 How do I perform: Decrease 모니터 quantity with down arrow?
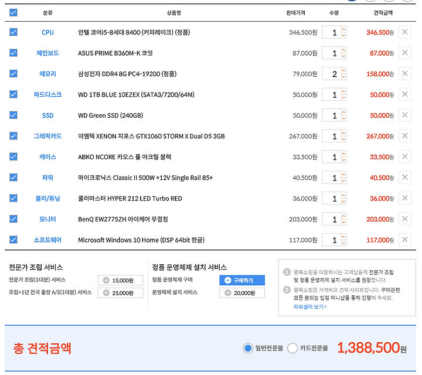[x=343, y=222]
